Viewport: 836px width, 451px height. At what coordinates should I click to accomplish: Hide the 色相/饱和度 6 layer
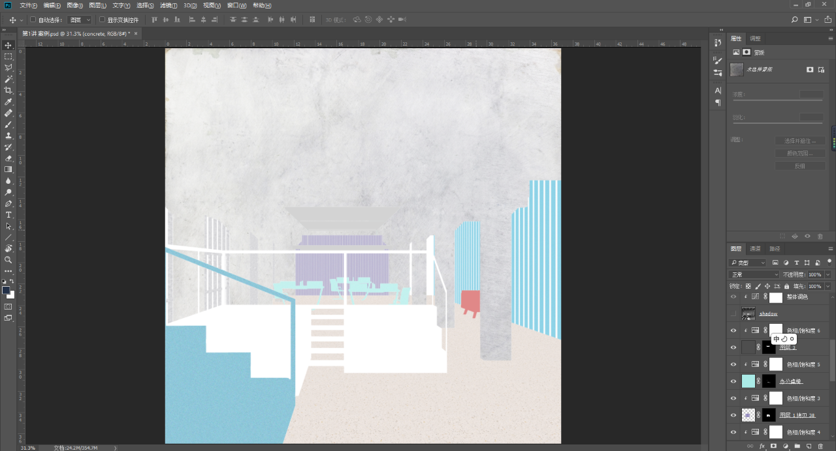click(733, 330)
